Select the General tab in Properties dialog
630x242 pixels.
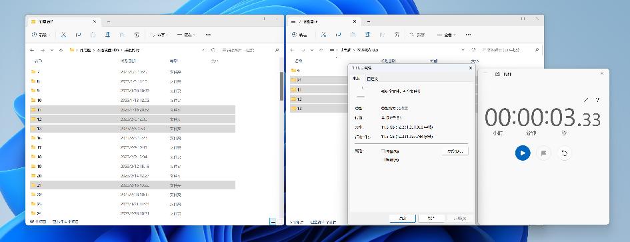tap(356, 79)
